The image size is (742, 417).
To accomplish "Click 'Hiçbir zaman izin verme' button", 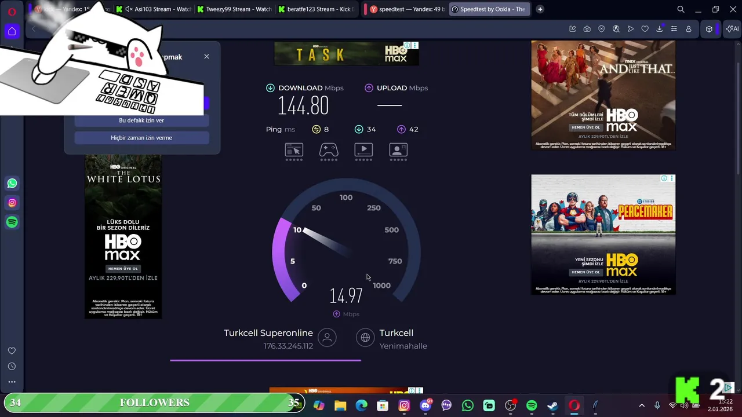I will 141,138.
